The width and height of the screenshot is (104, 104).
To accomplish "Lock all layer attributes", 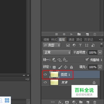I will tap(71, 67).
